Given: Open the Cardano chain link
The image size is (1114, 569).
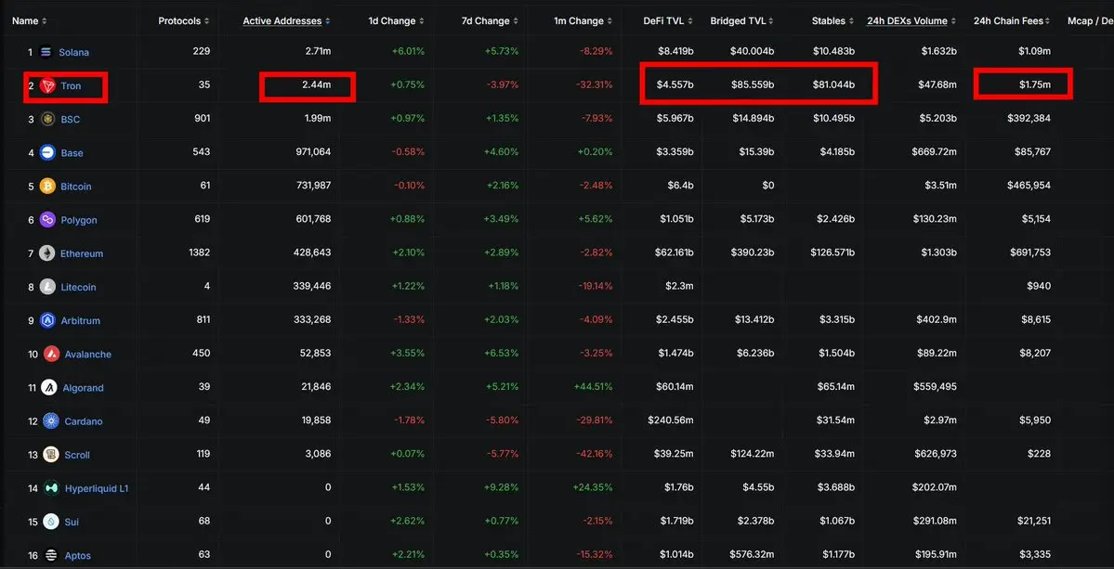Looking at the screenshot, I should 83,421.
